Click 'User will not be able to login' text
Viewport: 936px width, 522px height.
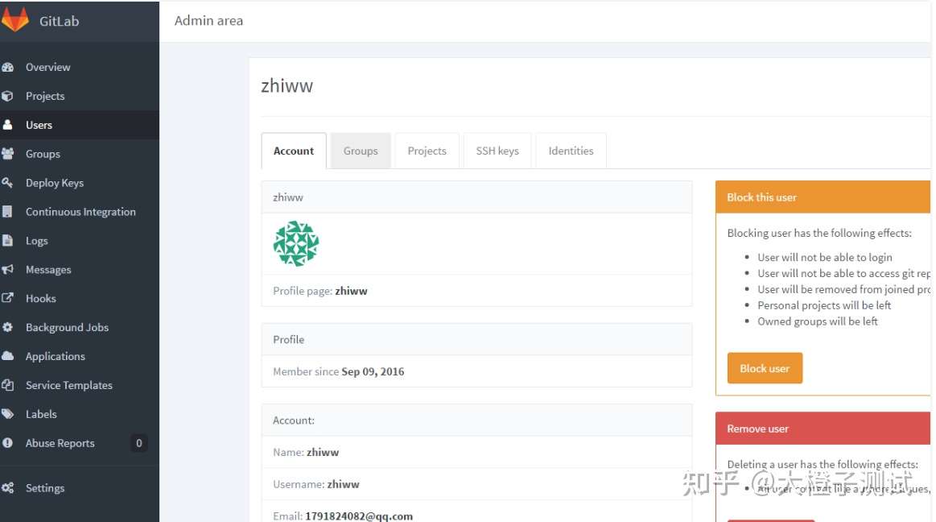(x=825, y=258)
